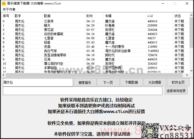Screen dimensions: 194x139
Task: Click the list's scroll down arrow
Action: tap(191, 71)
